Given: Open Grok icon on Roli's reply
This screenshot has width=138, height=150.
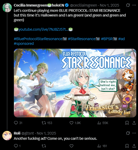Looking at the screenshot, I should click(x=128, y=133).
